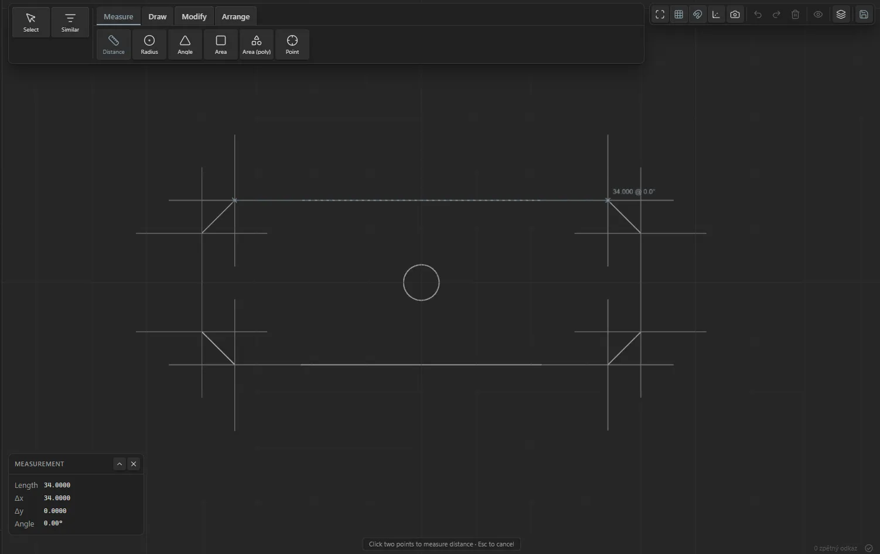This screenshot has height=554, width=880.
Task: Close the Measurement panel
Action: (134, 464)
